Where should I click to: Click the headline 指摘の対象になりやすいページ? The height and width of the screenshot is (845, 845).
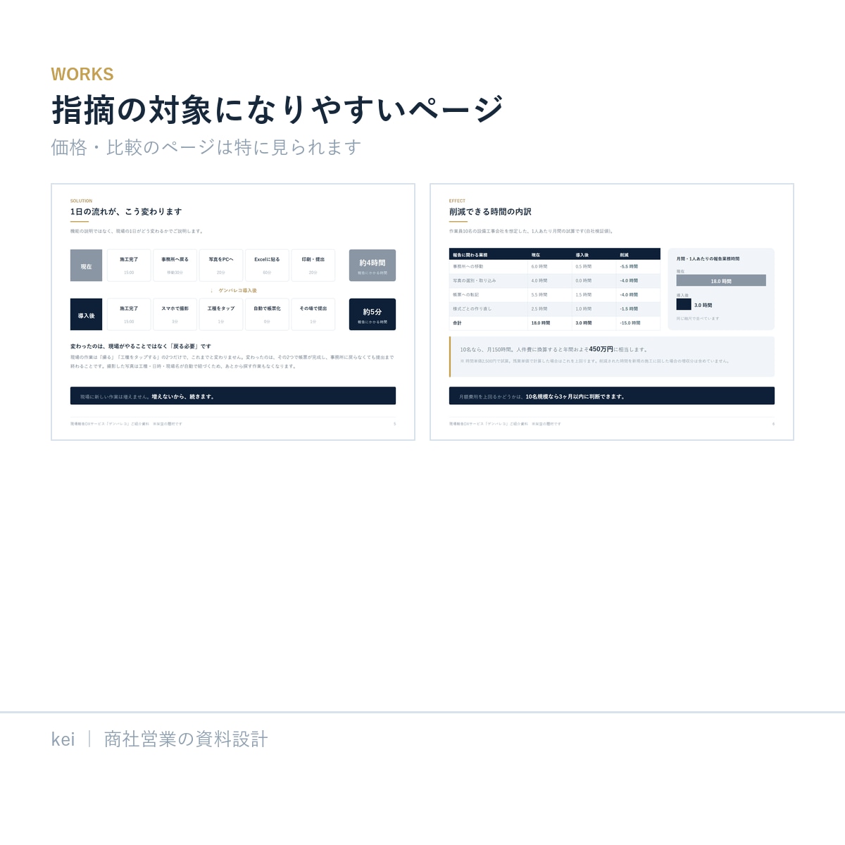click(277, 110)
